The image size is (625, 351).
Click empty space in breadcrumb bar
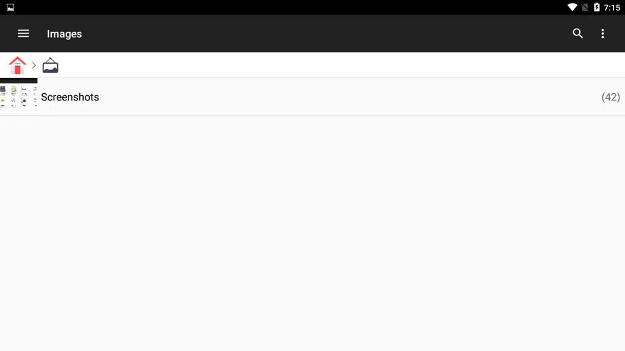coord(339,65)
